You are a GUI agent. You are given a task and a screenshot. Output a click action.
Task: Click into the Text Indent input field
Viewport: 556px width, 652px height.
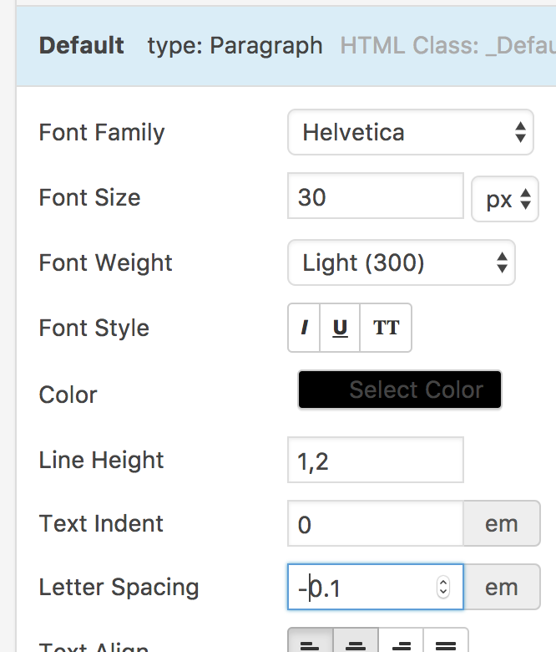(x=376, y=524)
